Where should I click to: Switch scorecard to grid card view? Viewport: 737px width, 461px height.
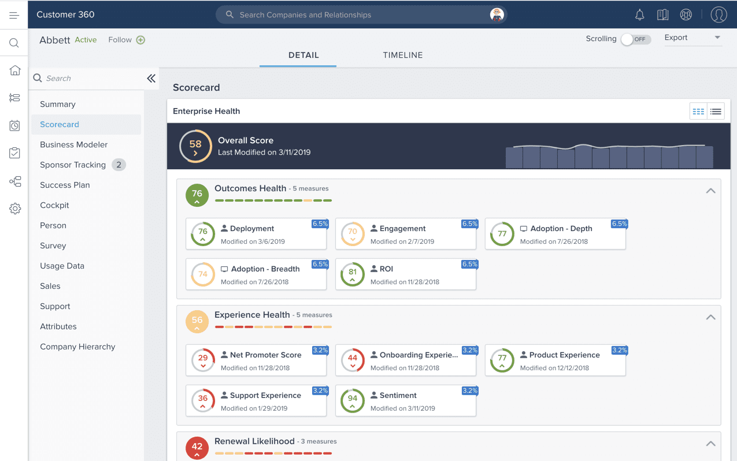[698, 111]
